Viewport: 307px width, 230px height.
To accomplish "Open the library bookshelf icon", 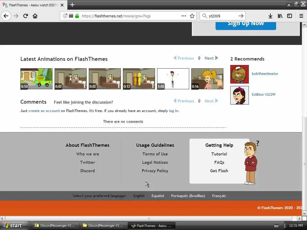I will point(280,16).
